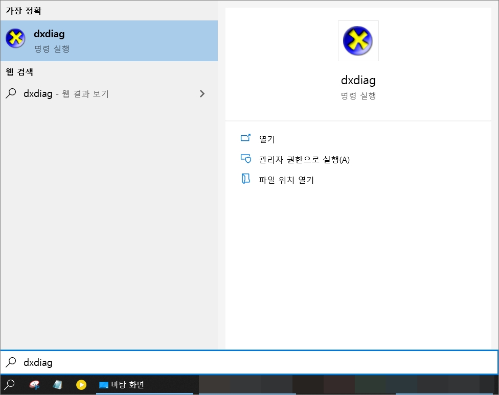Click the magnifier icon beside web search result
The width and height of the screenshot is (499, 395).
pyautogui.click(x=11, y=93)
